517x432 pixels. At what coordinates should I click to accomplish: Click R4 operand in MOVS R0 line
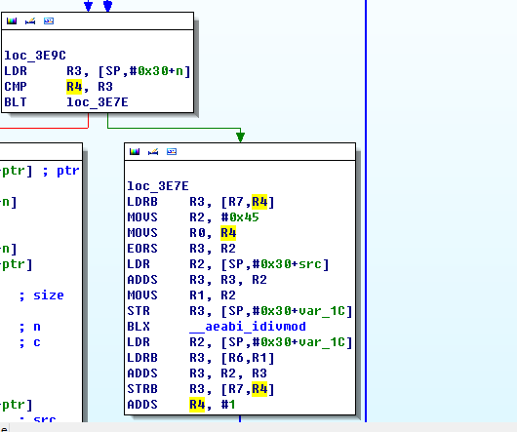tap(228, 233)
